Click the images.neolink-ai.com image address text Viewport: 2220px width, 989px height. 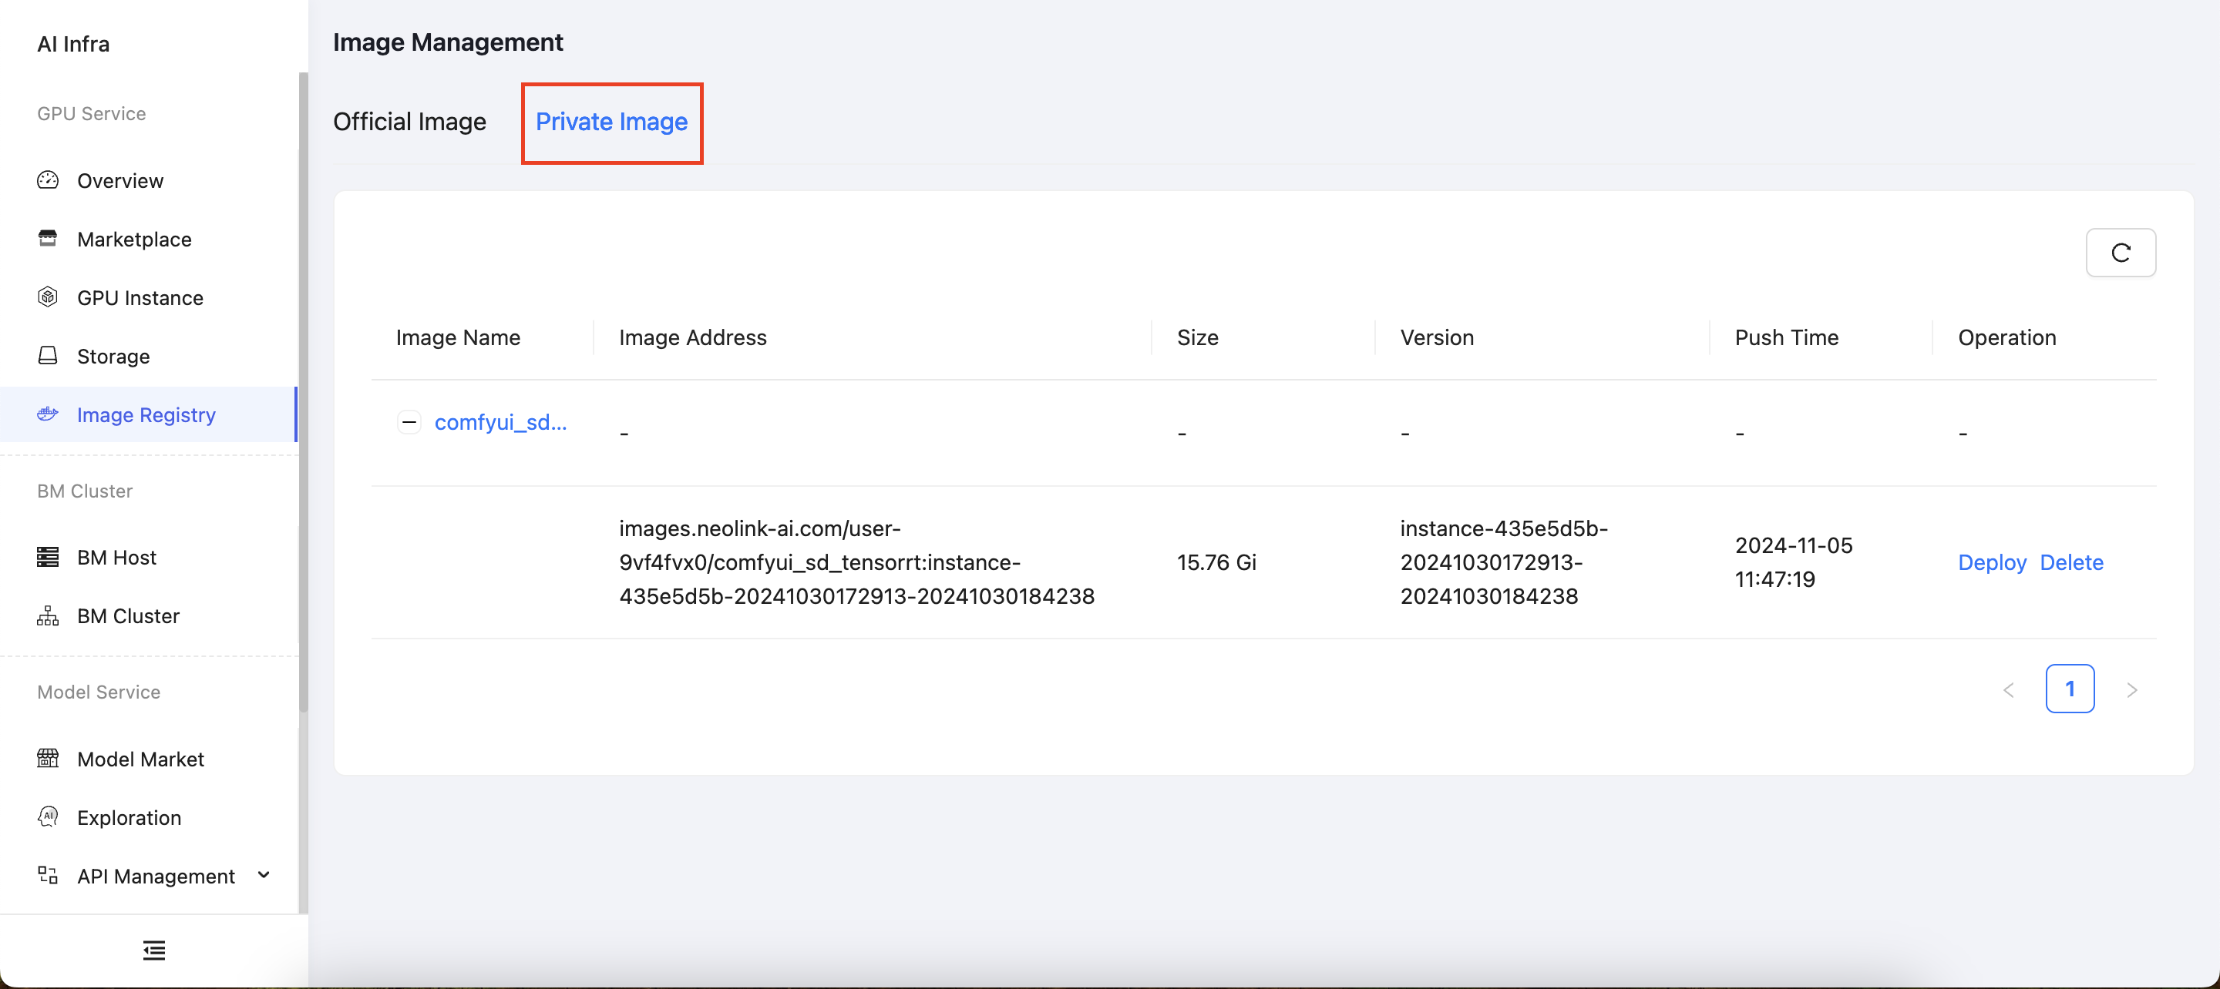pos(856,562)
